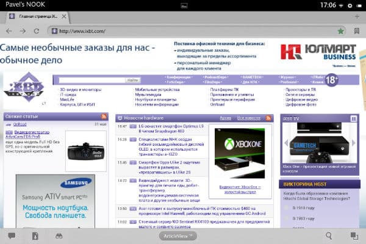The width and height of the screenshot is (366, 244).
Task: Select the 1983 quiz answer radio button
Action: click(287, 218)
